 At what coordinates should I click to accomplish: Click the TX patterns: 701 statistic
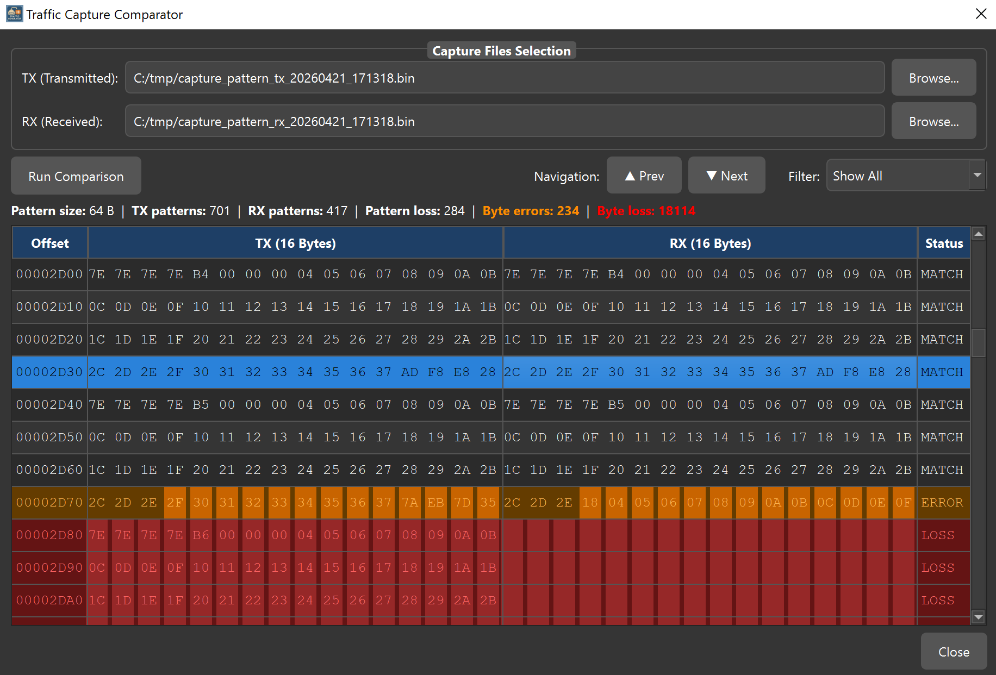tap(181, 211)
